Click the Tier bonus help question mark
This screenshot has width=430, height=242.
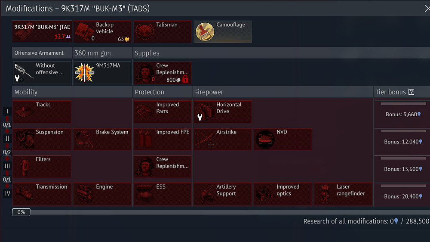tap(411, 92)
